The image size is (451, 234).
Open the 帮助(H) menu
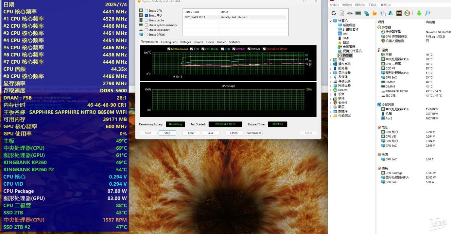tap(386, 5)
